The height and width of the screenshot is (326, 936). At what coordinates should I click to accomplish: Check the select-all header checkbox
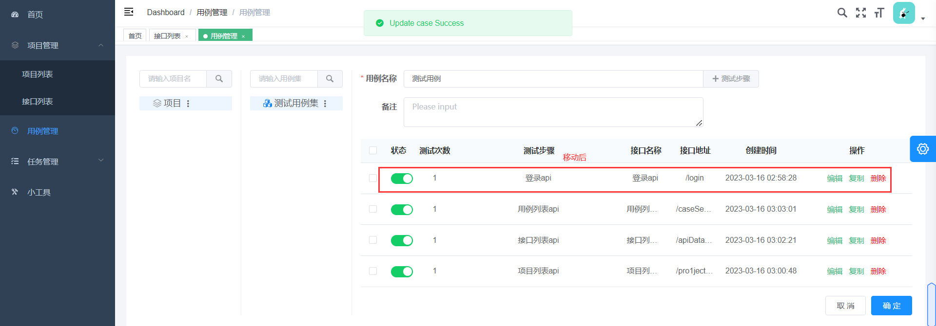(x=373, y=150)
